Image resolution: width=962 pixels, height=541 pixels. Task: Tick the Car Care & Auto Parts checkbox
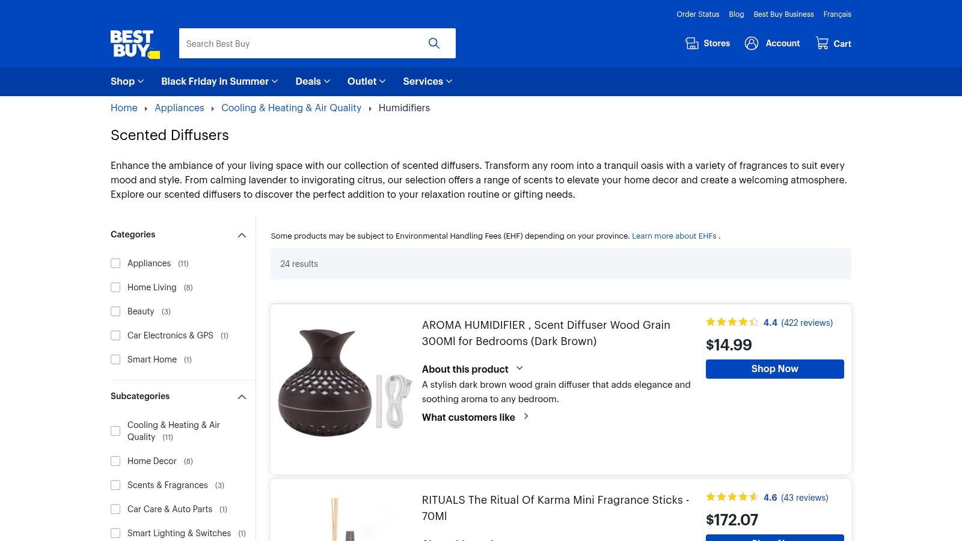115,509
